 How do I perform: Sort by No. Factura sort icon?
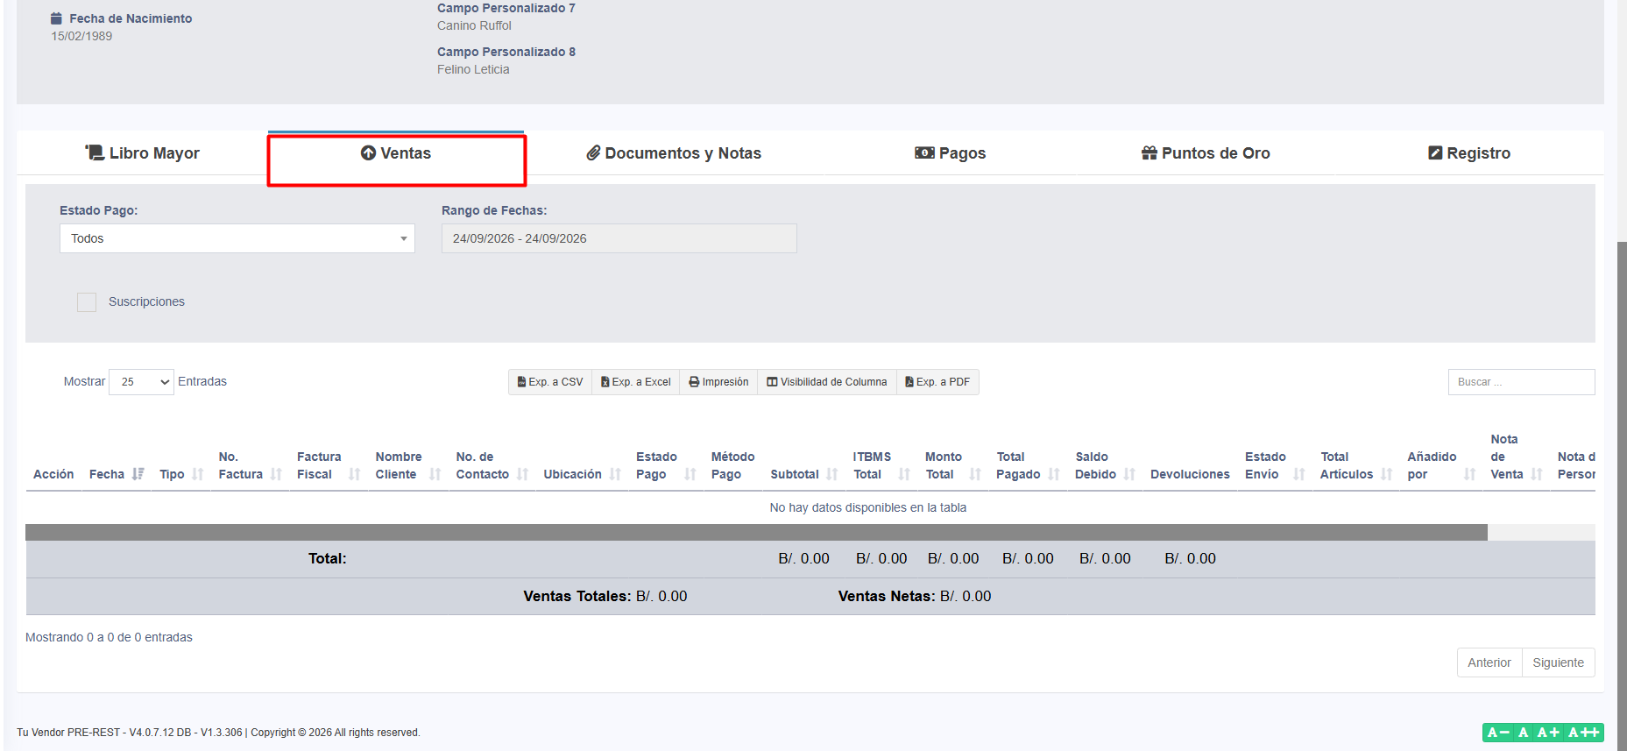(x=277, y=474)
